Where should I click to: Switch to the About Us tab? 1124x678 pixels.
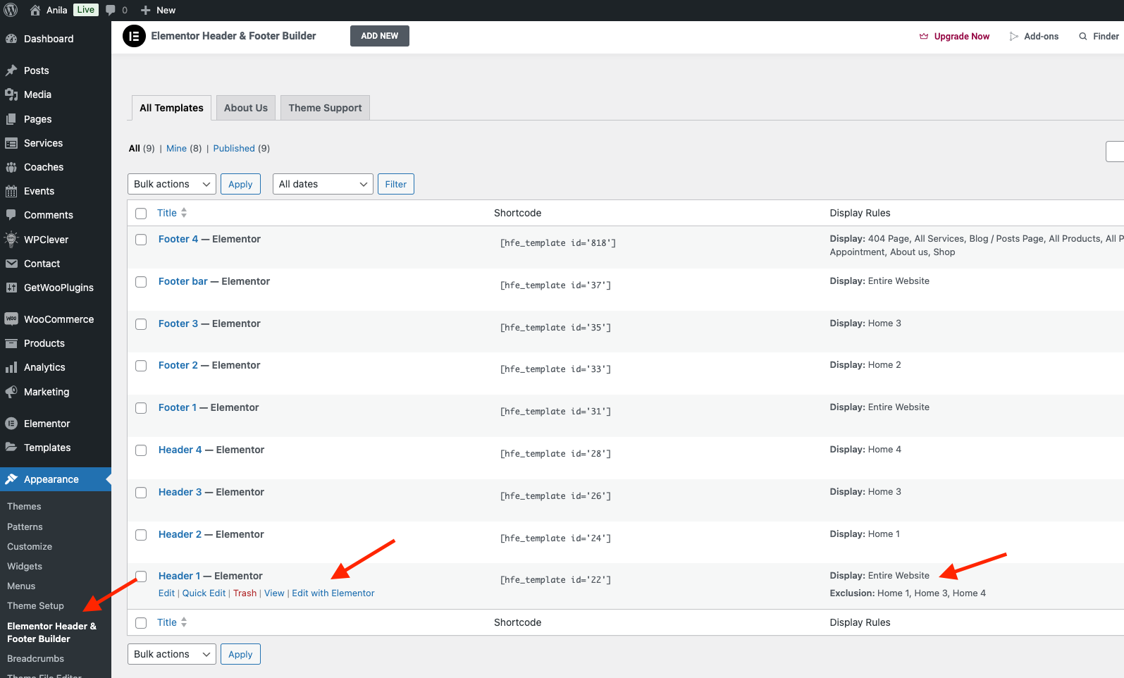click(245, 108)
